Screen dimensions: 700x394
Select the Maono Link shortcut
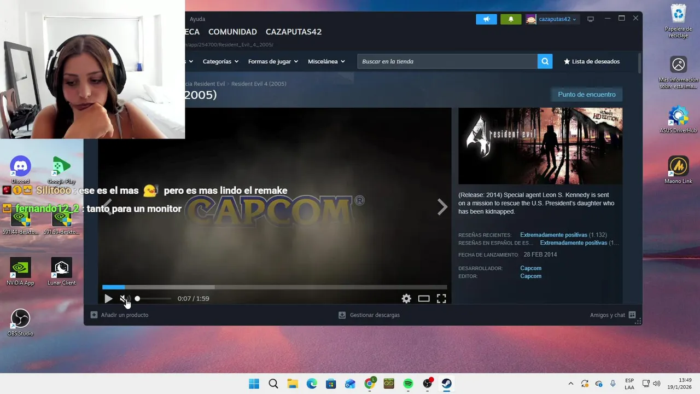(x=678, y=170)
